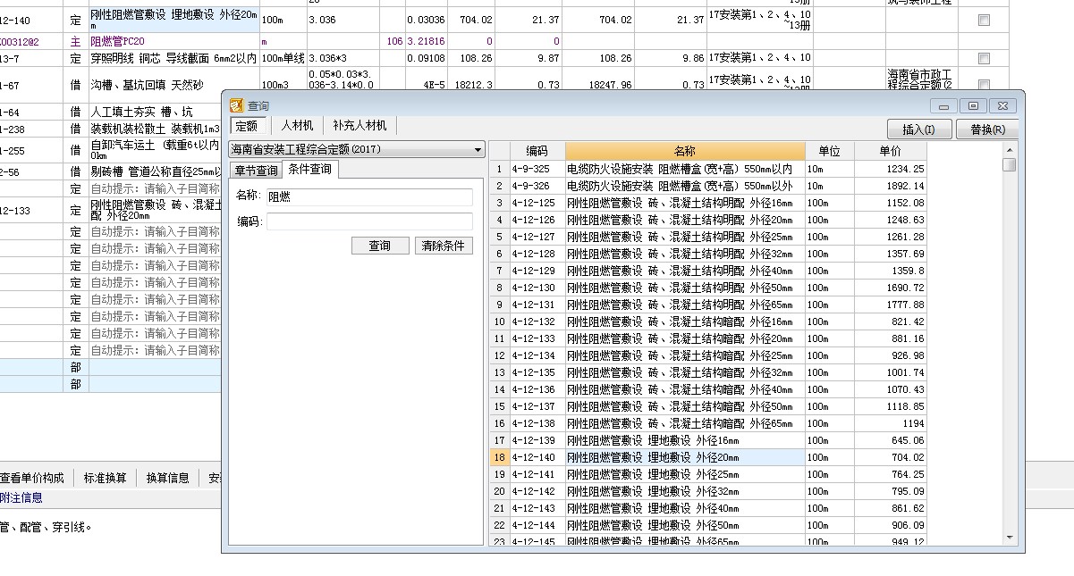Select result row 4-12-133
The image size is (1074, 576).
[708, 338]
